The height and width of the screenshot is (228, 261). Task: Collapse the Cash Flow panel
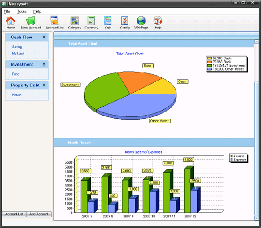point(44,37)
